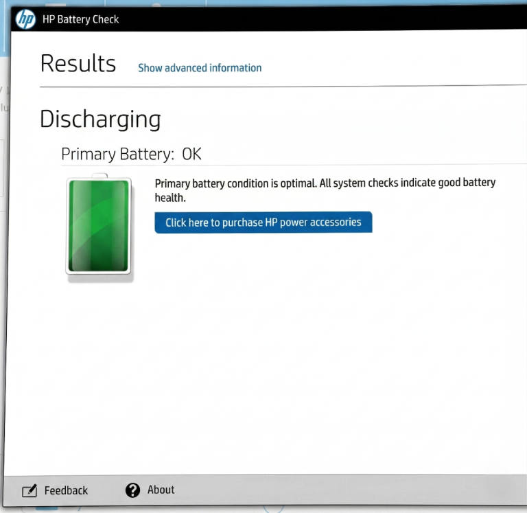
Task: Select the Results heading text
Action: click(78, 64)
